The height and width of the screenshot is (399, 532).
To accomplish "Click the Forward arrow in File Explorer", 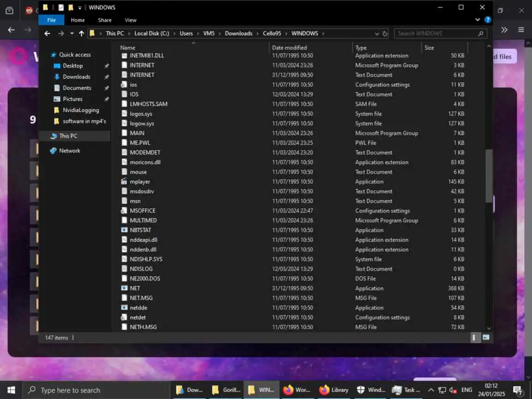I will 61,33.
